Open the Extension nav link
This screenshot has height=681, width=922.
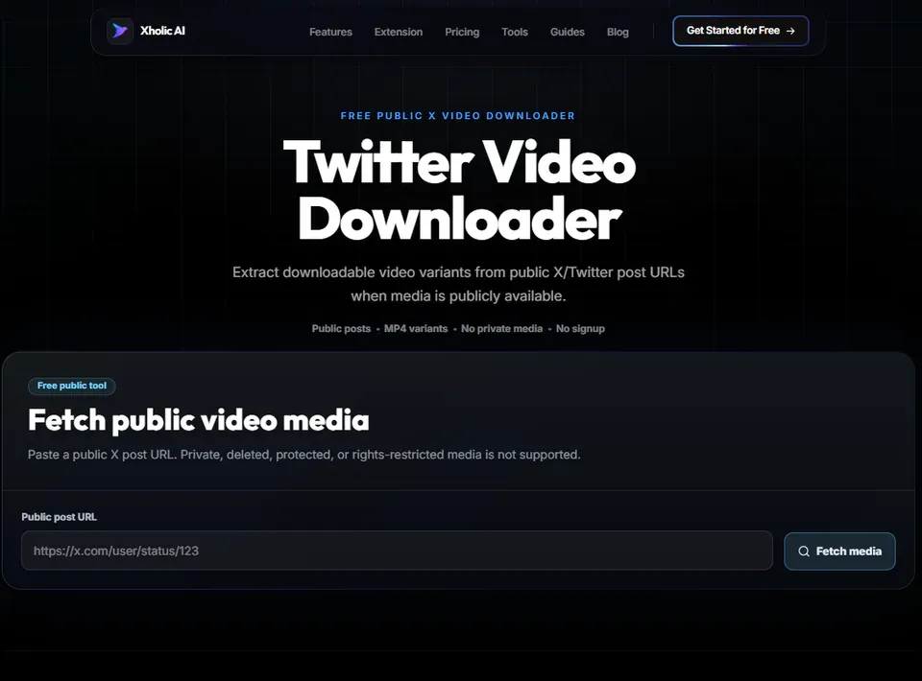[x=398, y=32]
